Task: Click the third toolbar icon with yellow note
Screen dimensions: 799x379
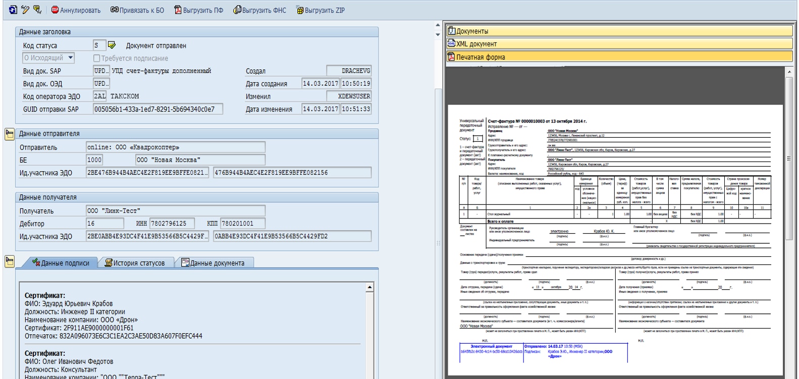Action: 37,10
